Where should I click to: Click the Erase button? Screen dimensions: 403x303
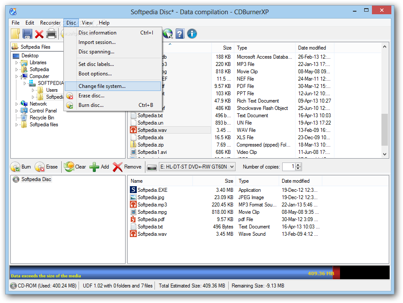pyautogui.click(x=46, y=167)
